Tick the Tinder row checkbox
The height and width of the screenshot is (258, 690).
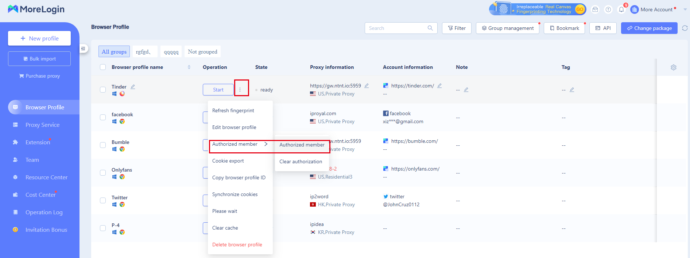coord(103,90)
